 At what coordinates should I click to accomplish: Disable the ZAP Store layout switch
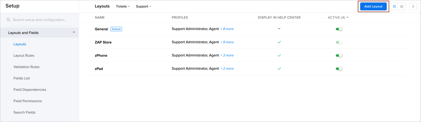pyautogui.click(x=339, y=42)
